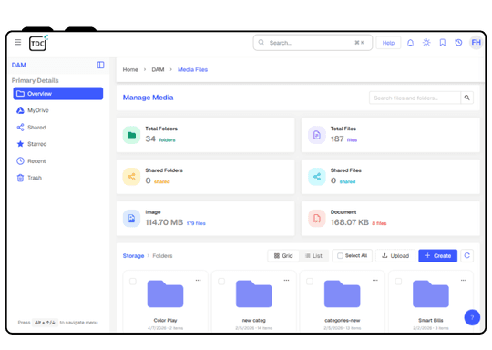Check the Color Play folder checkbox

point(133,282)
